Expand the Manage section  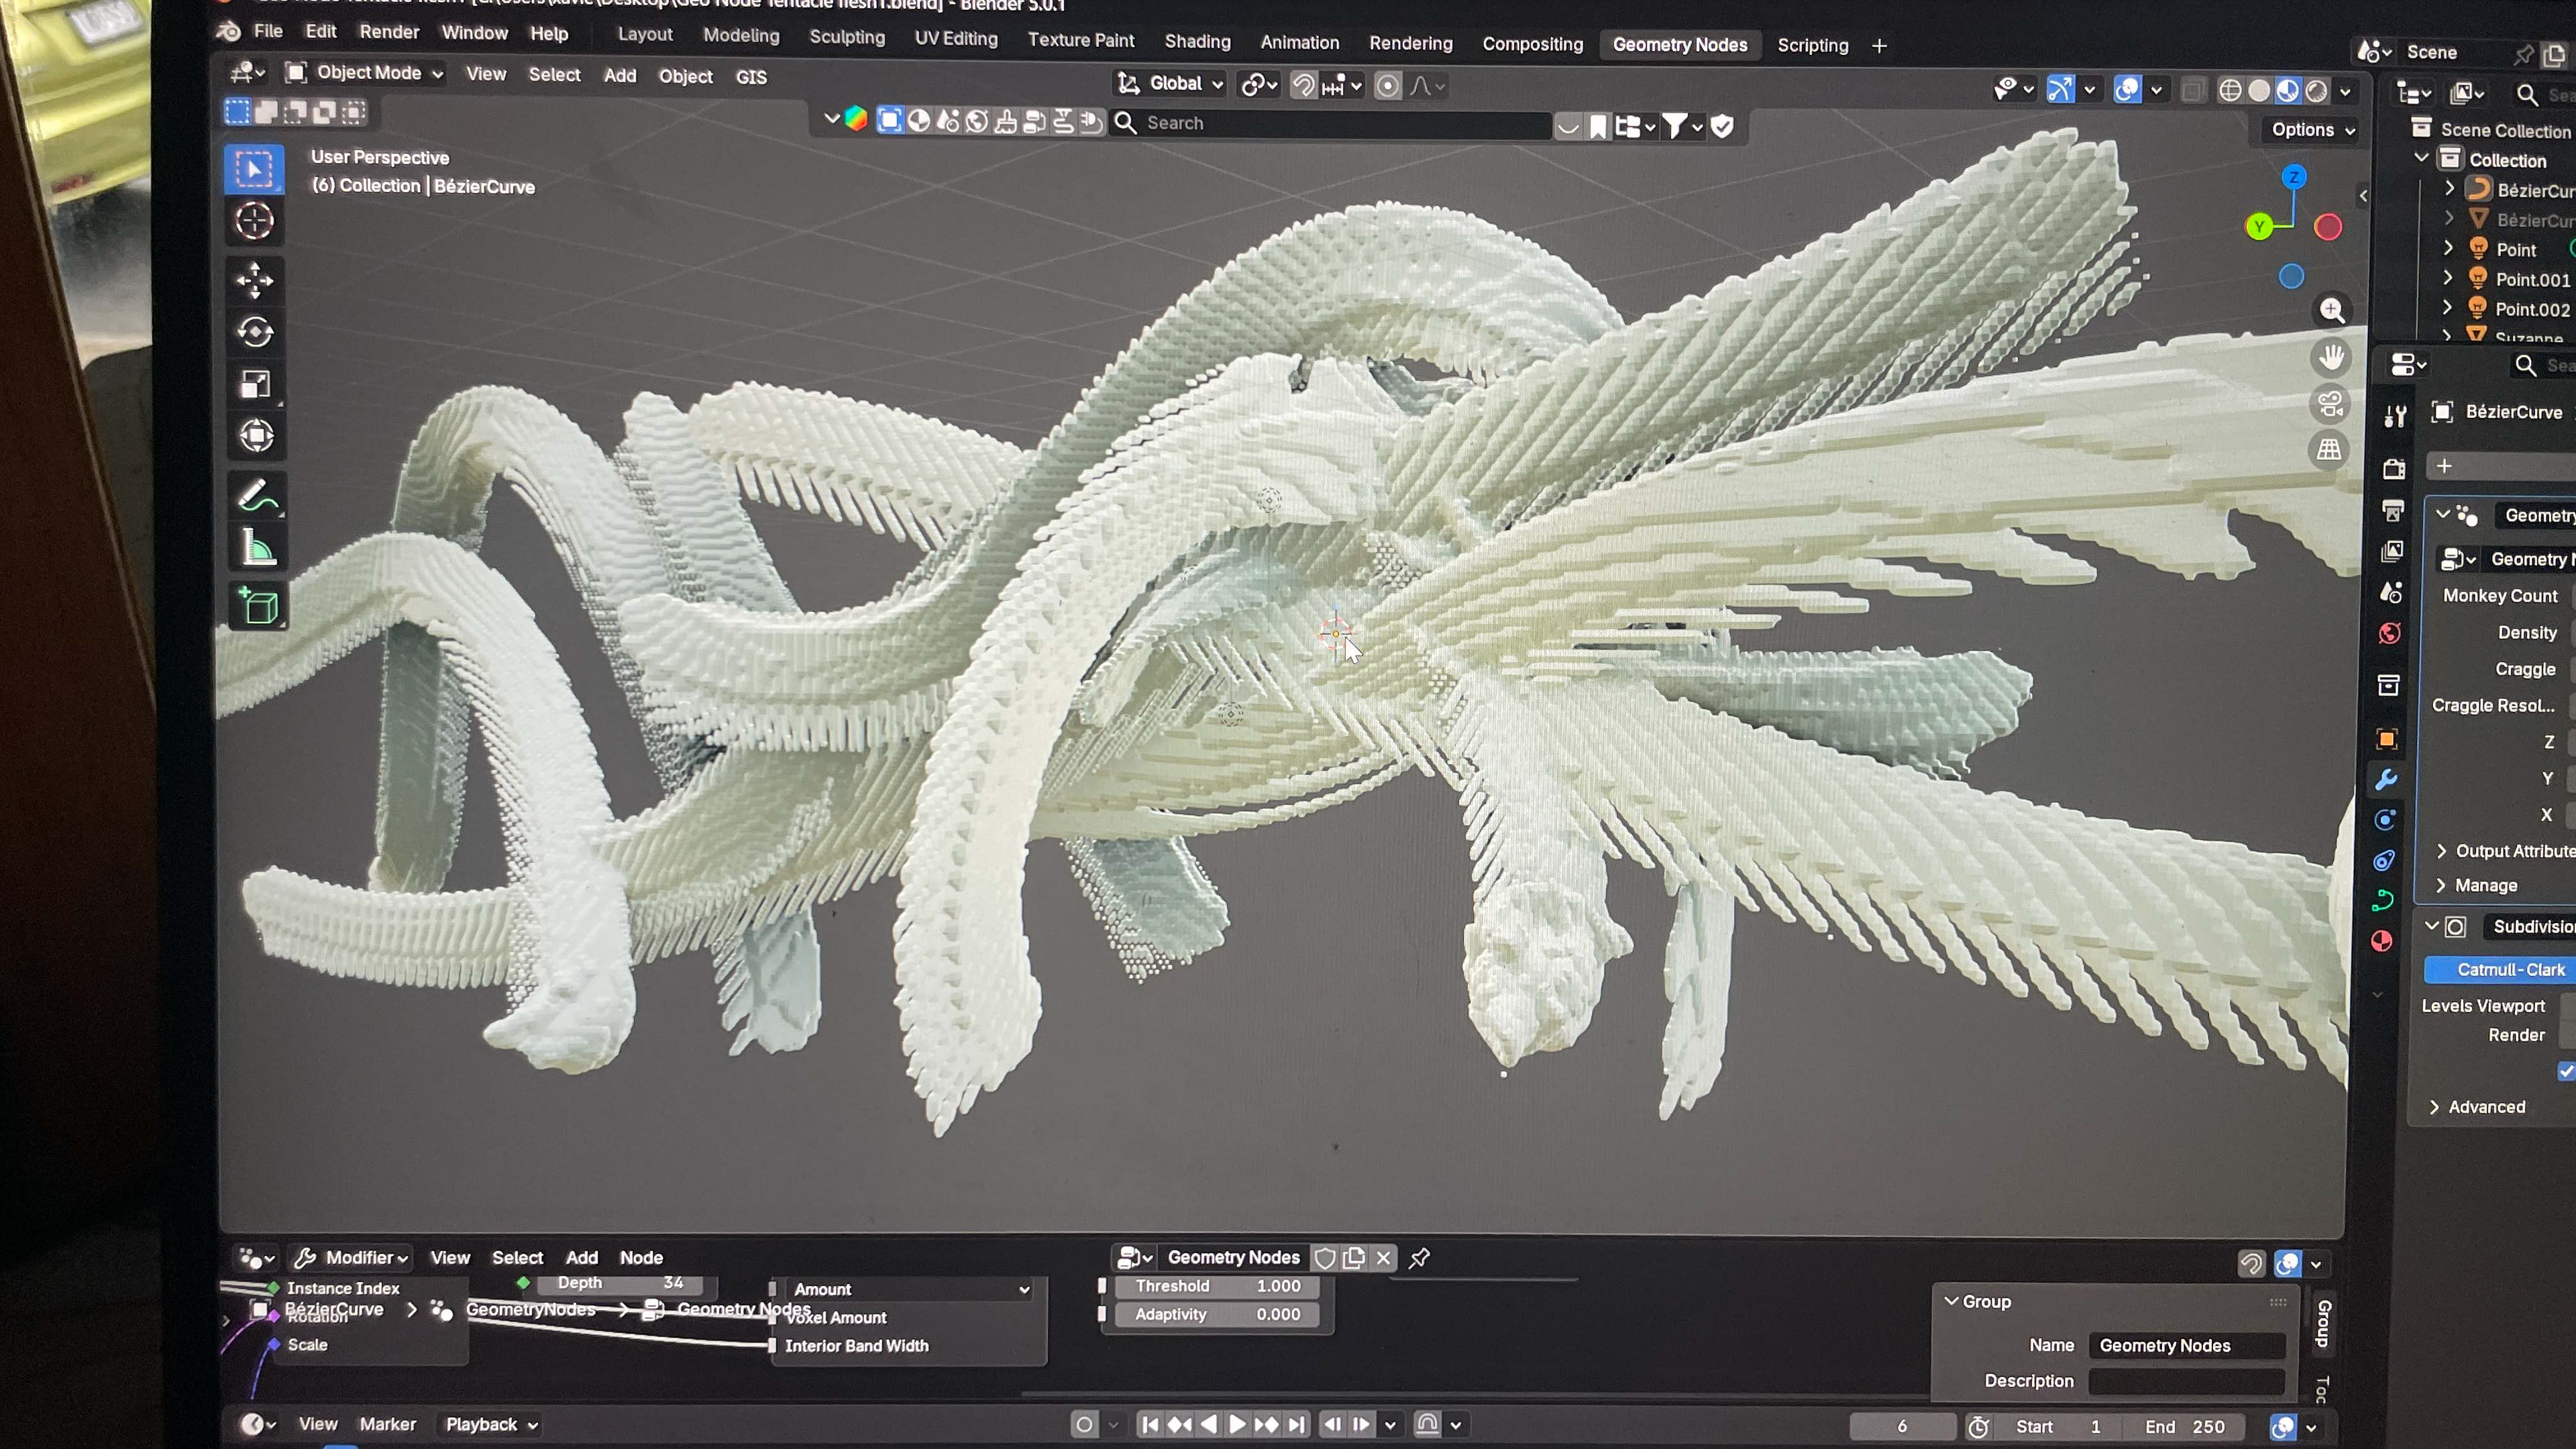[x=2476, y=886]
